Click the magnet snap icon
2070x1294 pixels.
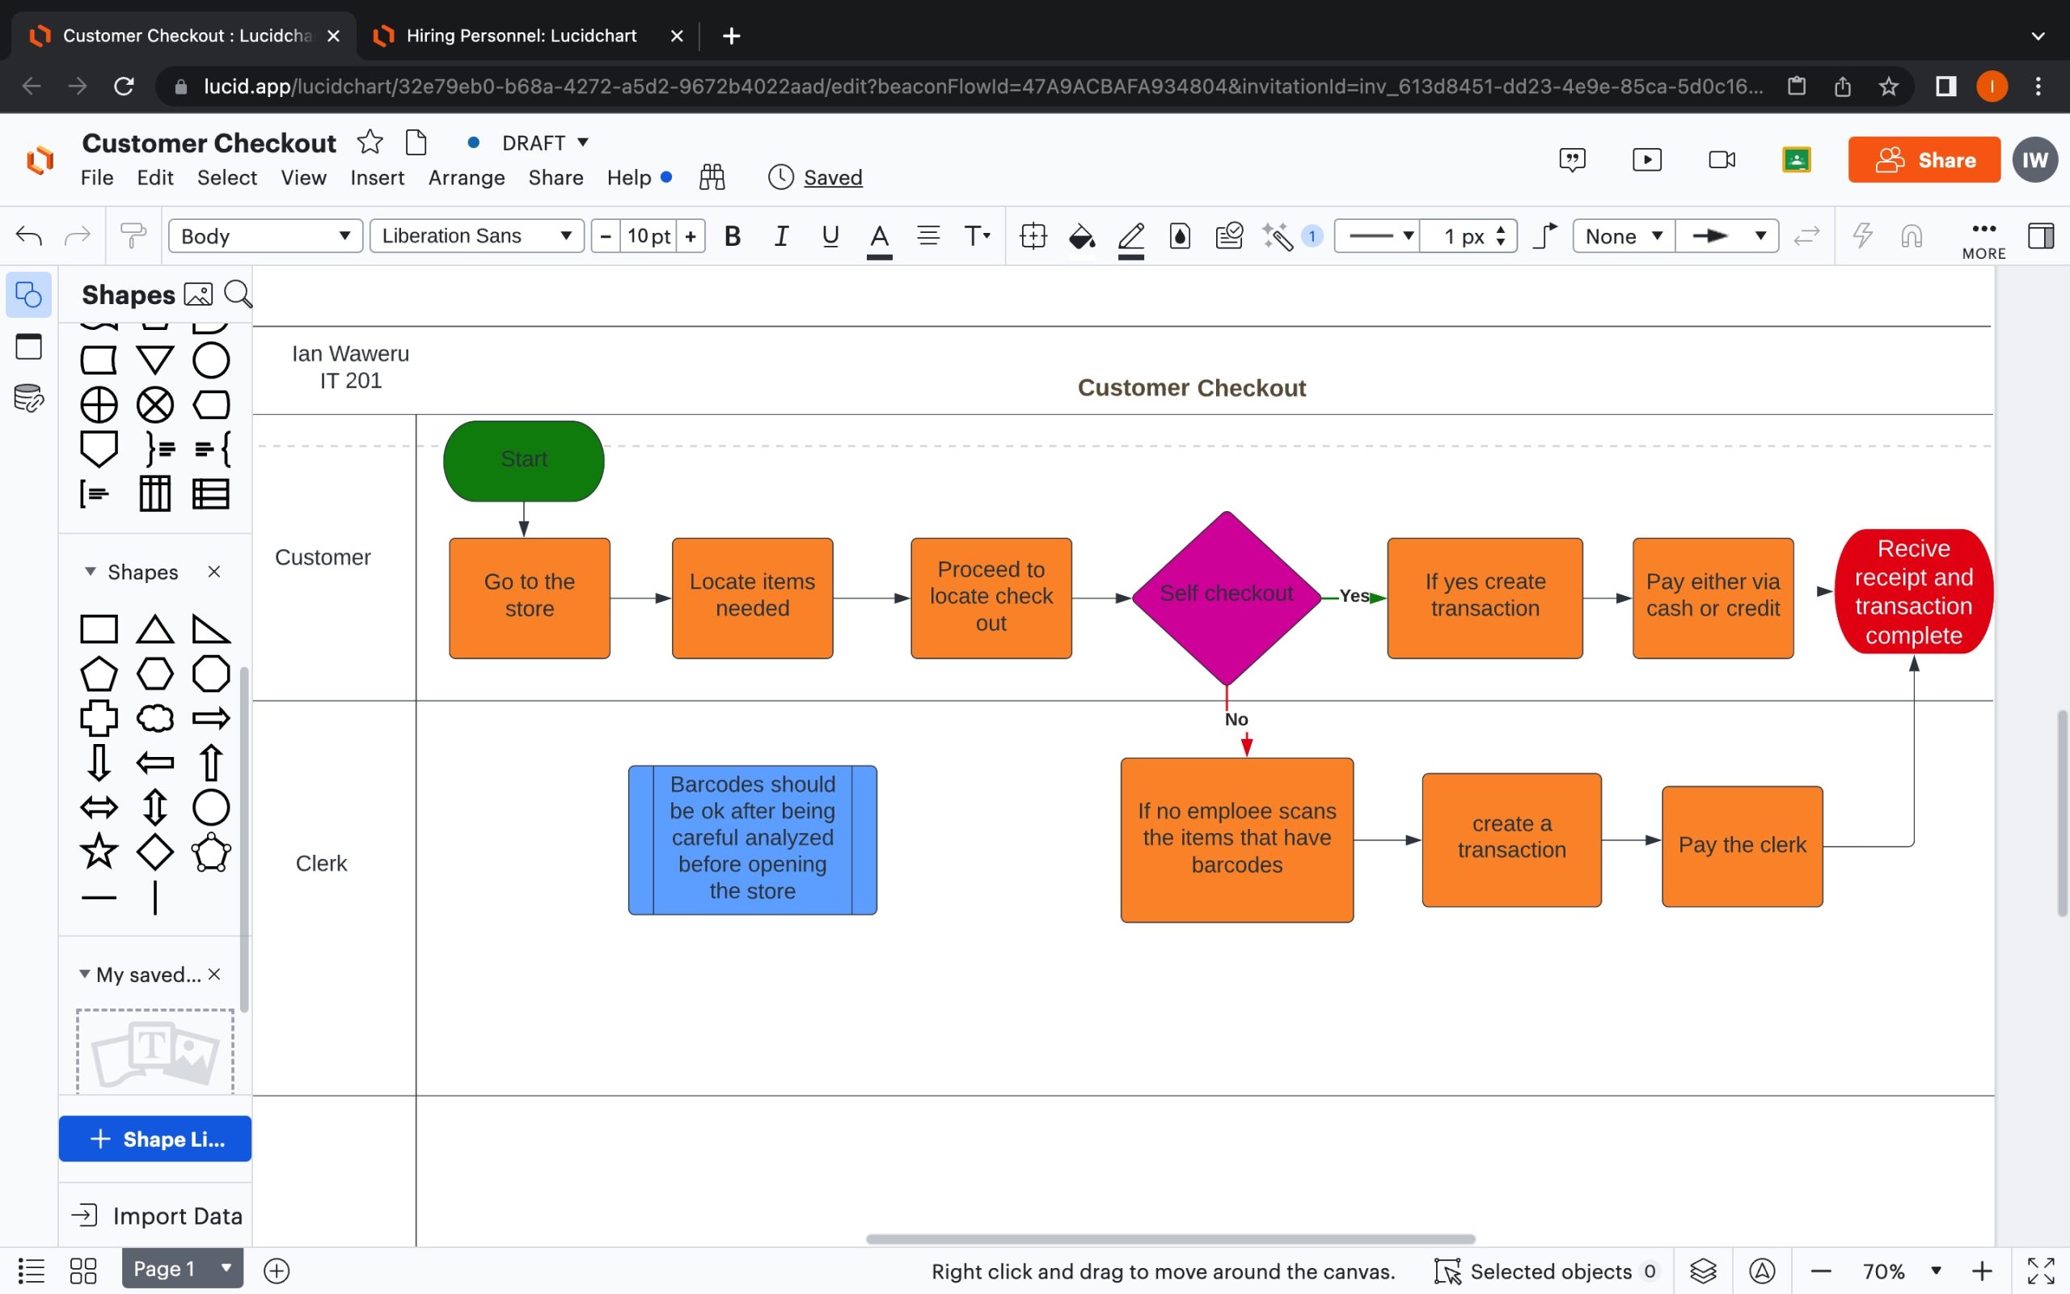[x=1912, y=236]
